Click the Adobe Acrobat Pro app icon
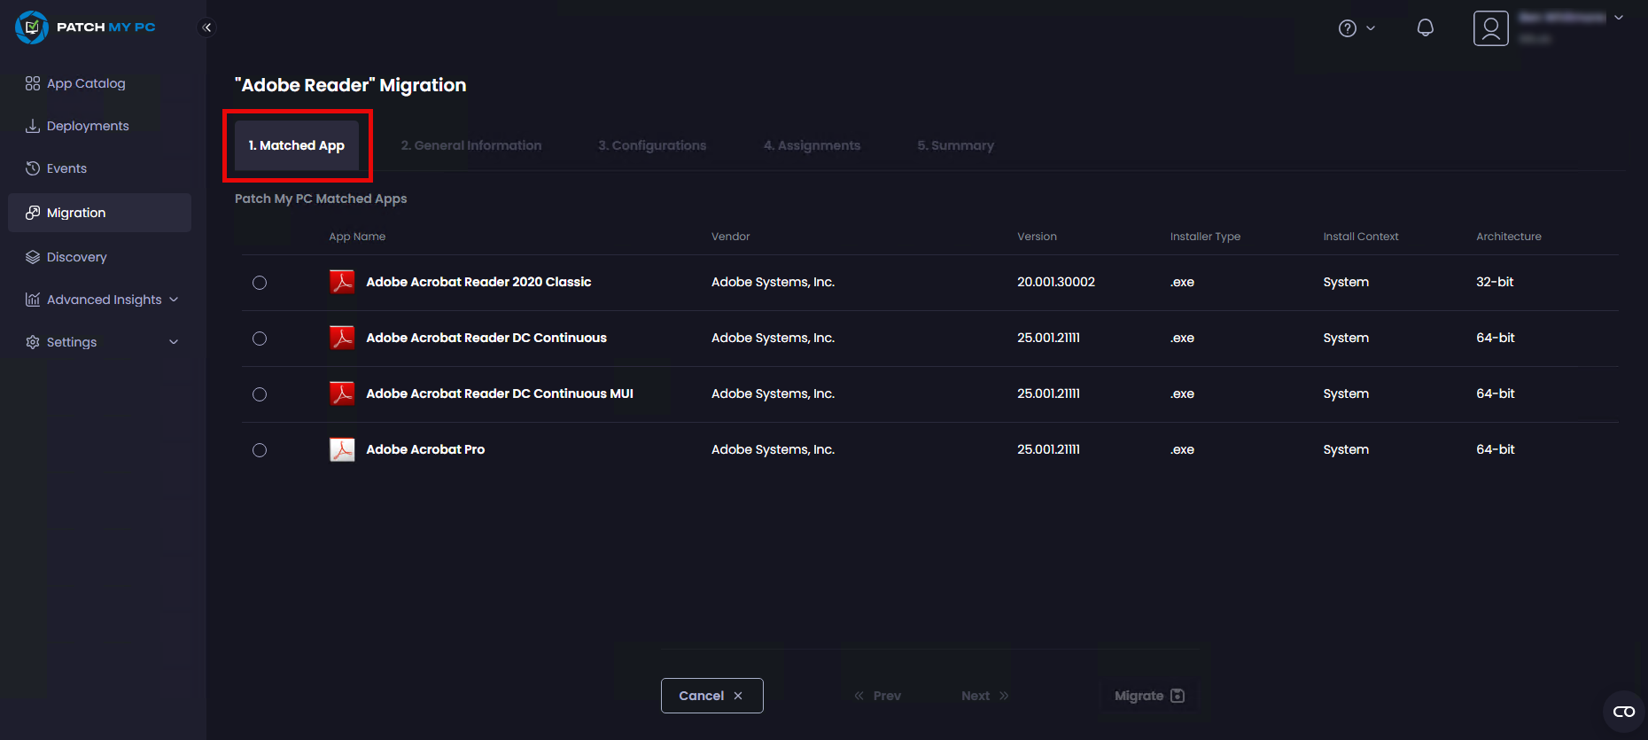Viewport: 1648px width, 740px height. coord(342,450)
